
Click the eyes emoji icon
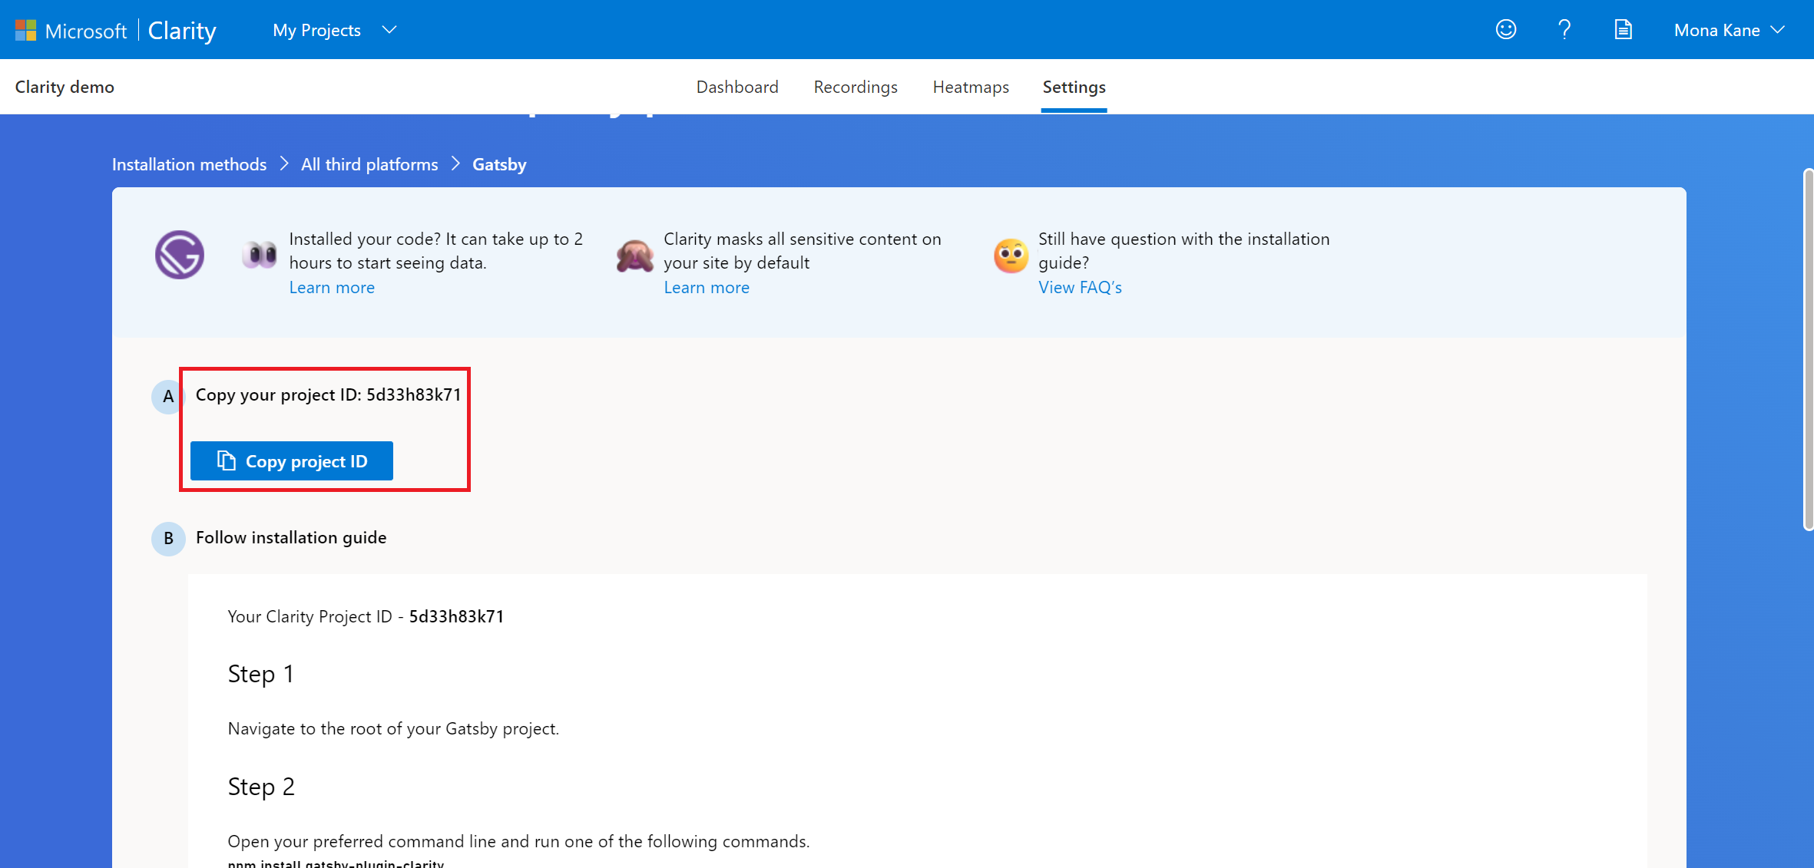coord(260,254)
